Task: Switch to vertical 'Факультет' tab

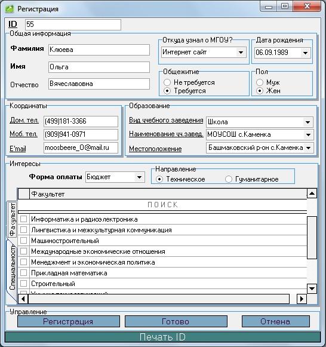Action: (x=12, y=219)
